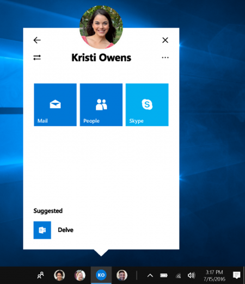This screenshot has height=284, width=245.
Task: Open the pinned male contact on the taskbar
Action: [x=122, y=275]
